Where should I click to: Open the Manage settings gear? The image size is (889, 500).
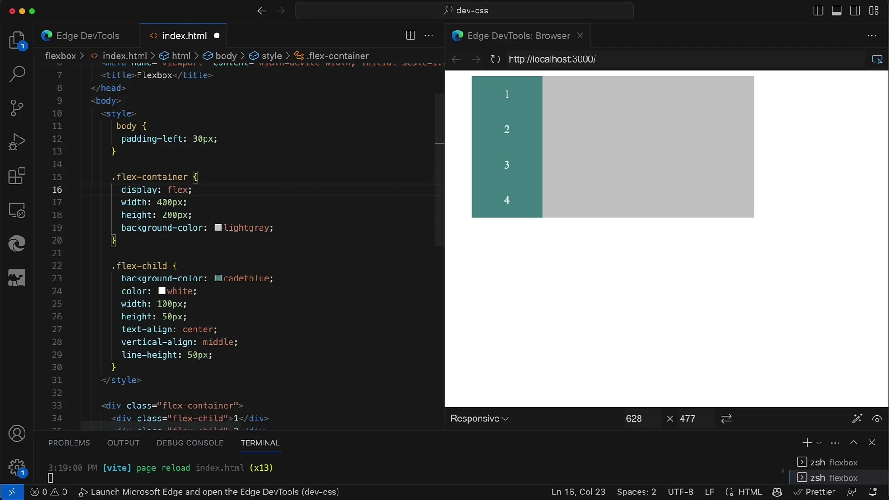pos(17,468)
